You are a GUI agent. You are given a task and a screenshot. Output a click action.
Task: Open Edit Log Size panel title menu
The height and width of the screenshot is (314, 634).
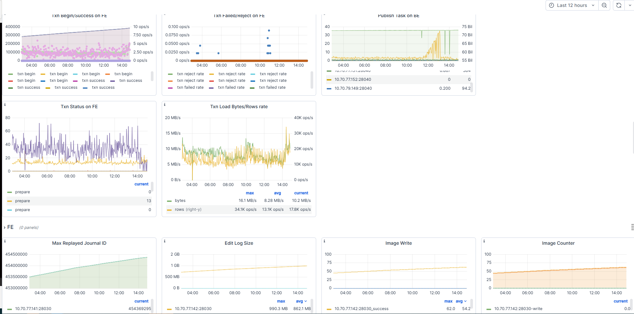click(x=239, y=243)
